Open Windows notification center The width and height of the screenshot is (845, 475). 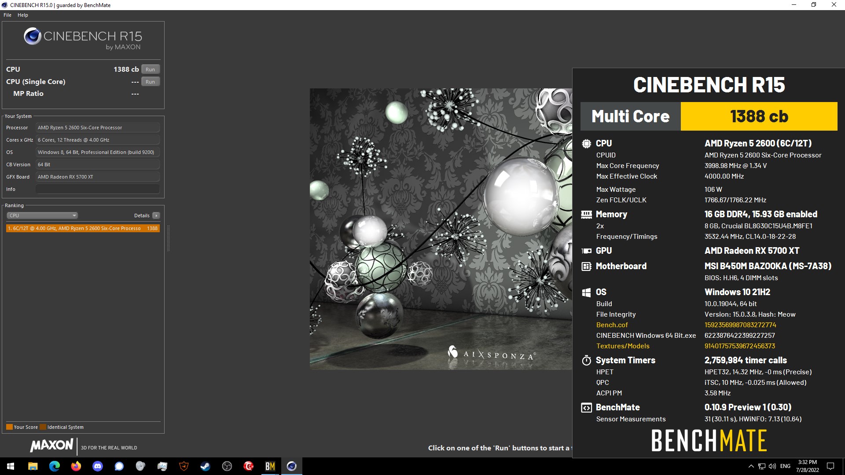pyautogui.click(x=830, y=466)
